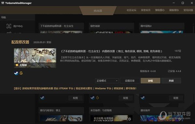Click the 已安装 4.4.6 text
This screenshot has height=124, width=195.
[x=174, y=71]
